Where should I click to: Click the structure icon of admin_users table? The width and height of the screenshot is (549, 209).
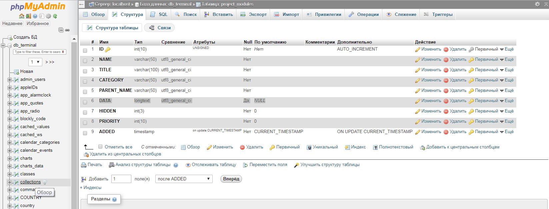16,80
